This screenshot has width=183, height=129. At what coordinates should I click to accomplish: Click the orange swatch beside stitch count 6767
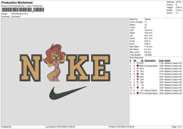click(x=138, y=63)
